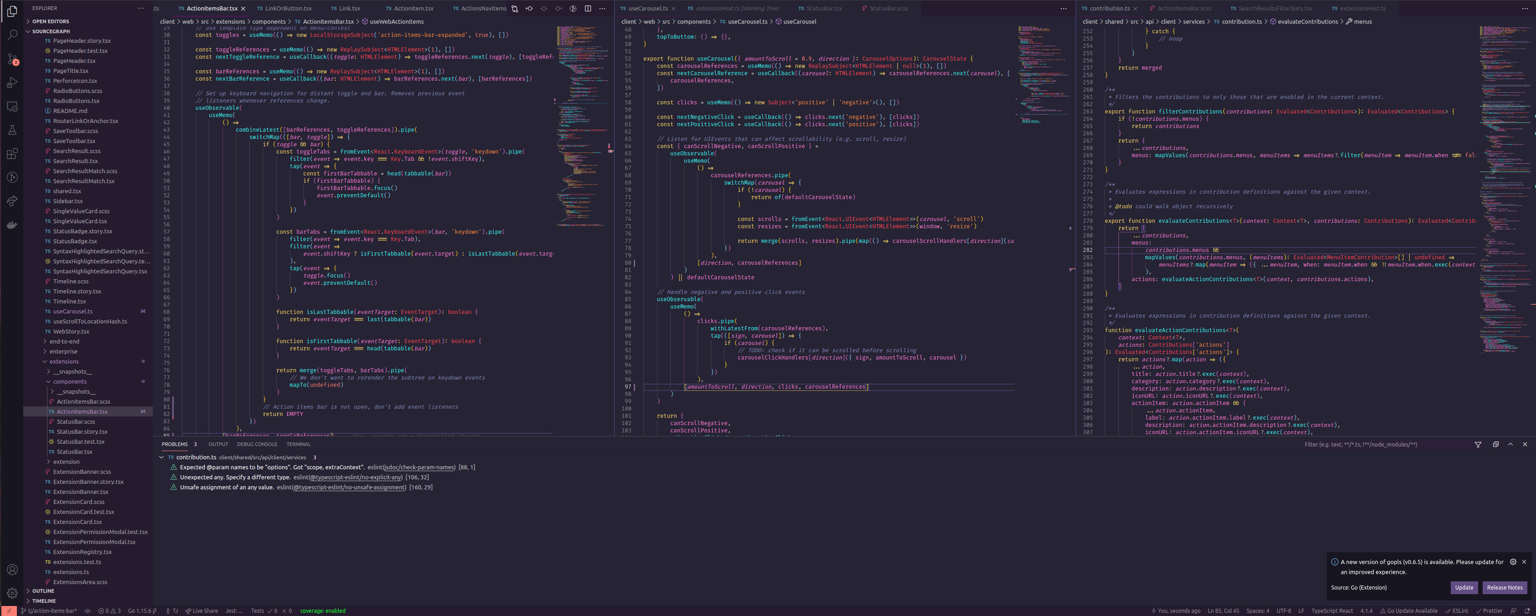Open the problems filter funnel options
Screen dimensions: 1536x616
point(1478,444)
